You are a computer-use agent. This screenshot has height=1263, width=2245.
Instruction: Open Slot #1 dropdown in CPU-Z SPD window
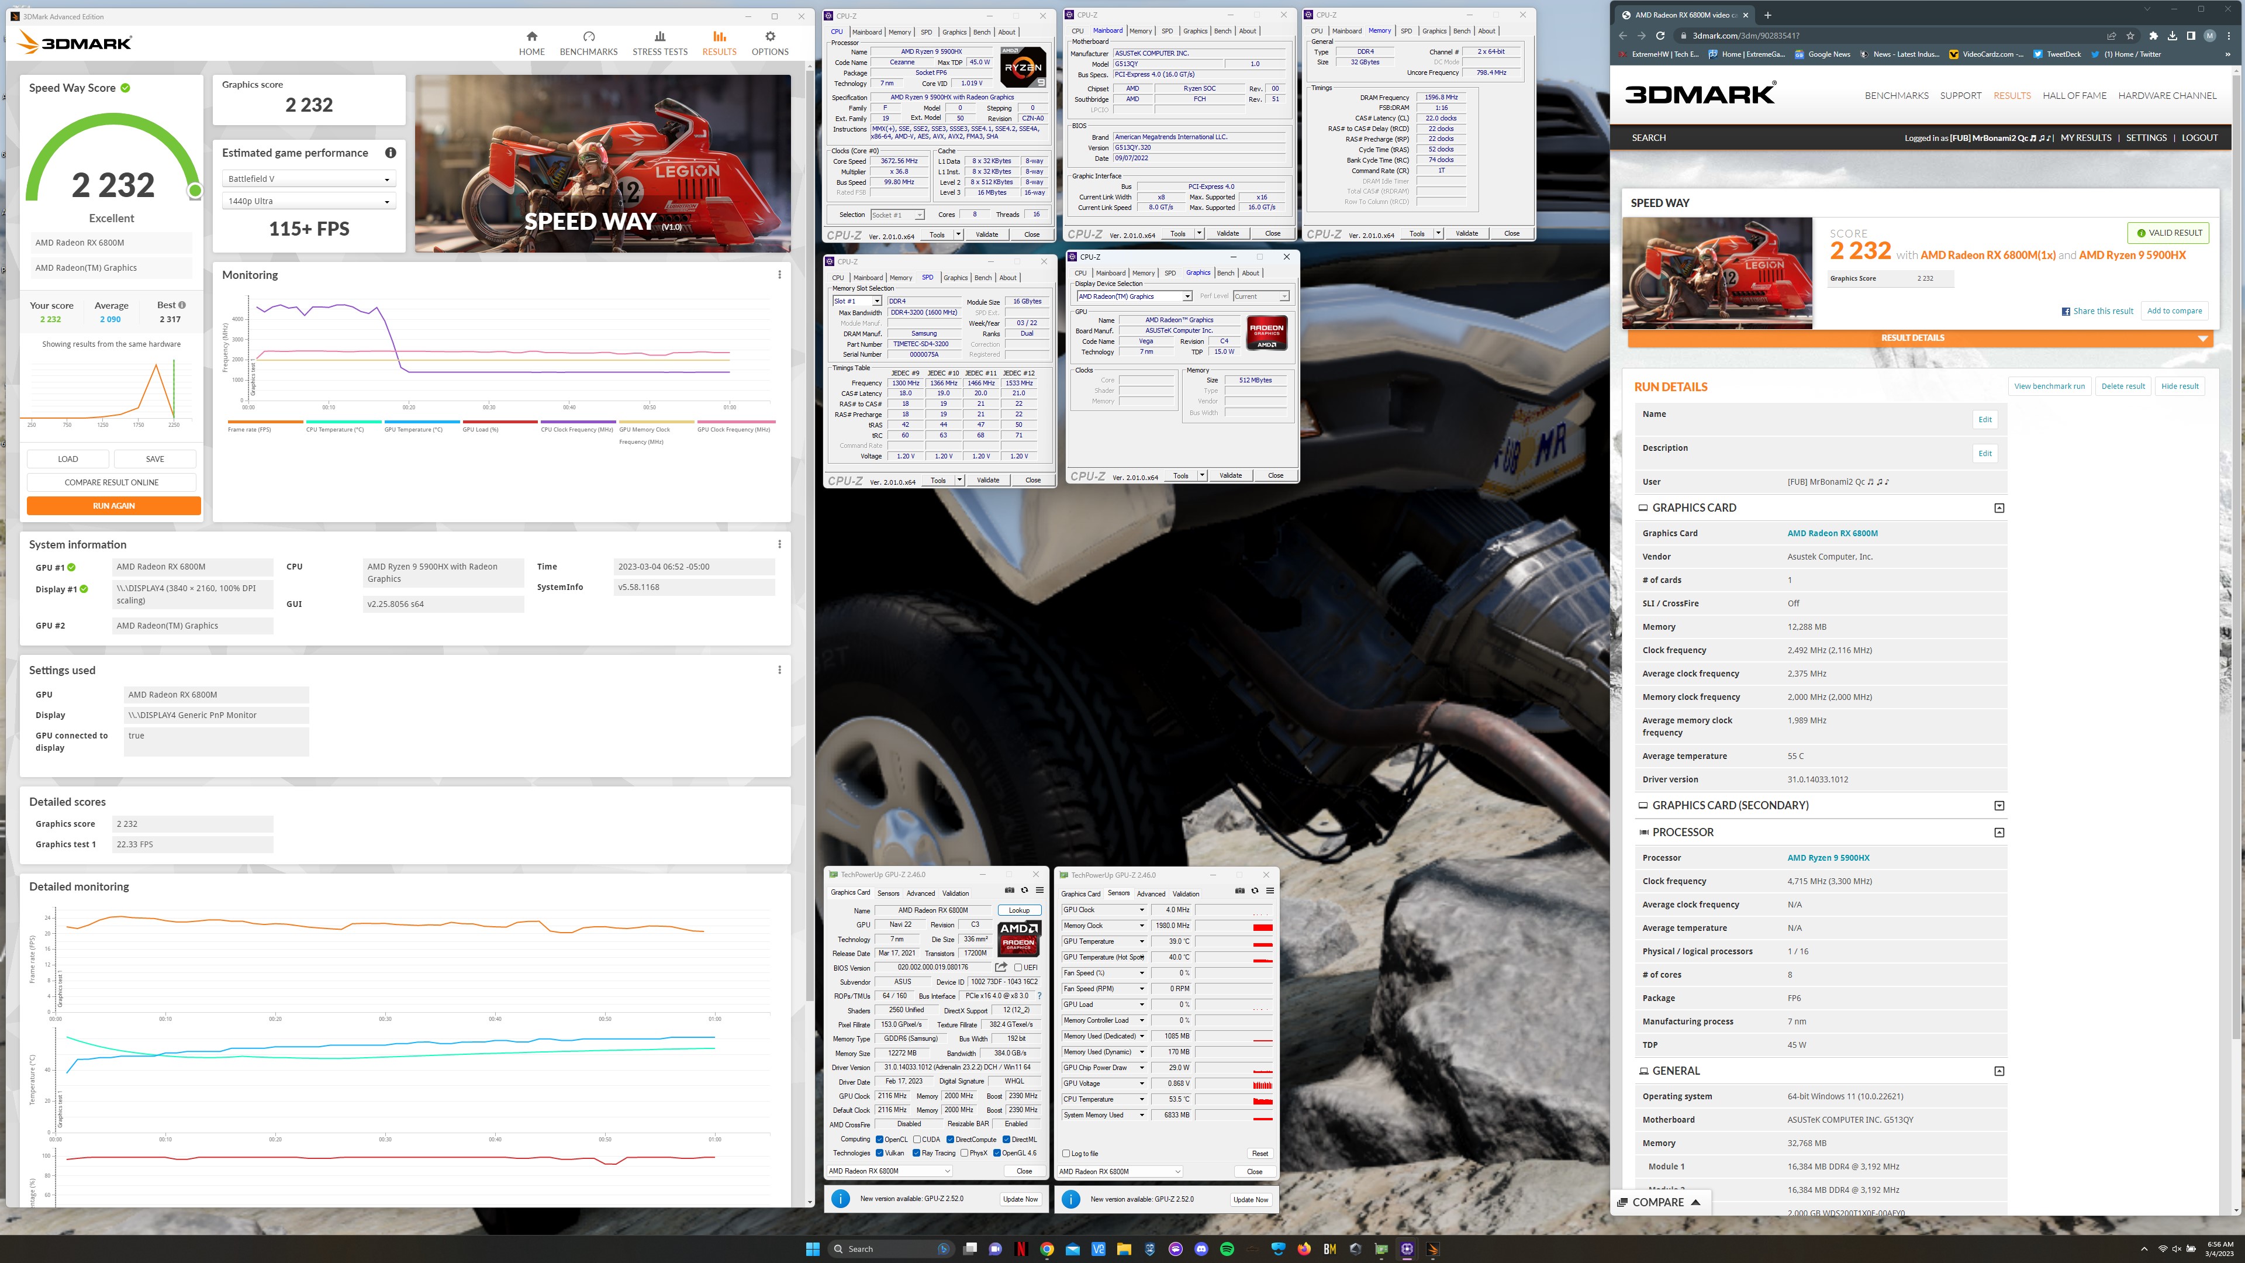pos(856,301)
